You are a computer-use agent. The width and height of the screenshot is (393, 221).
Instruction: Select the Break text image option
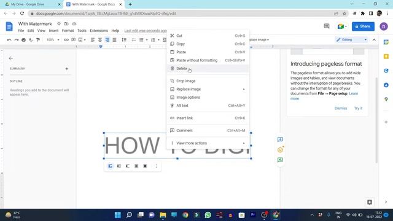(x=128, y=166)
